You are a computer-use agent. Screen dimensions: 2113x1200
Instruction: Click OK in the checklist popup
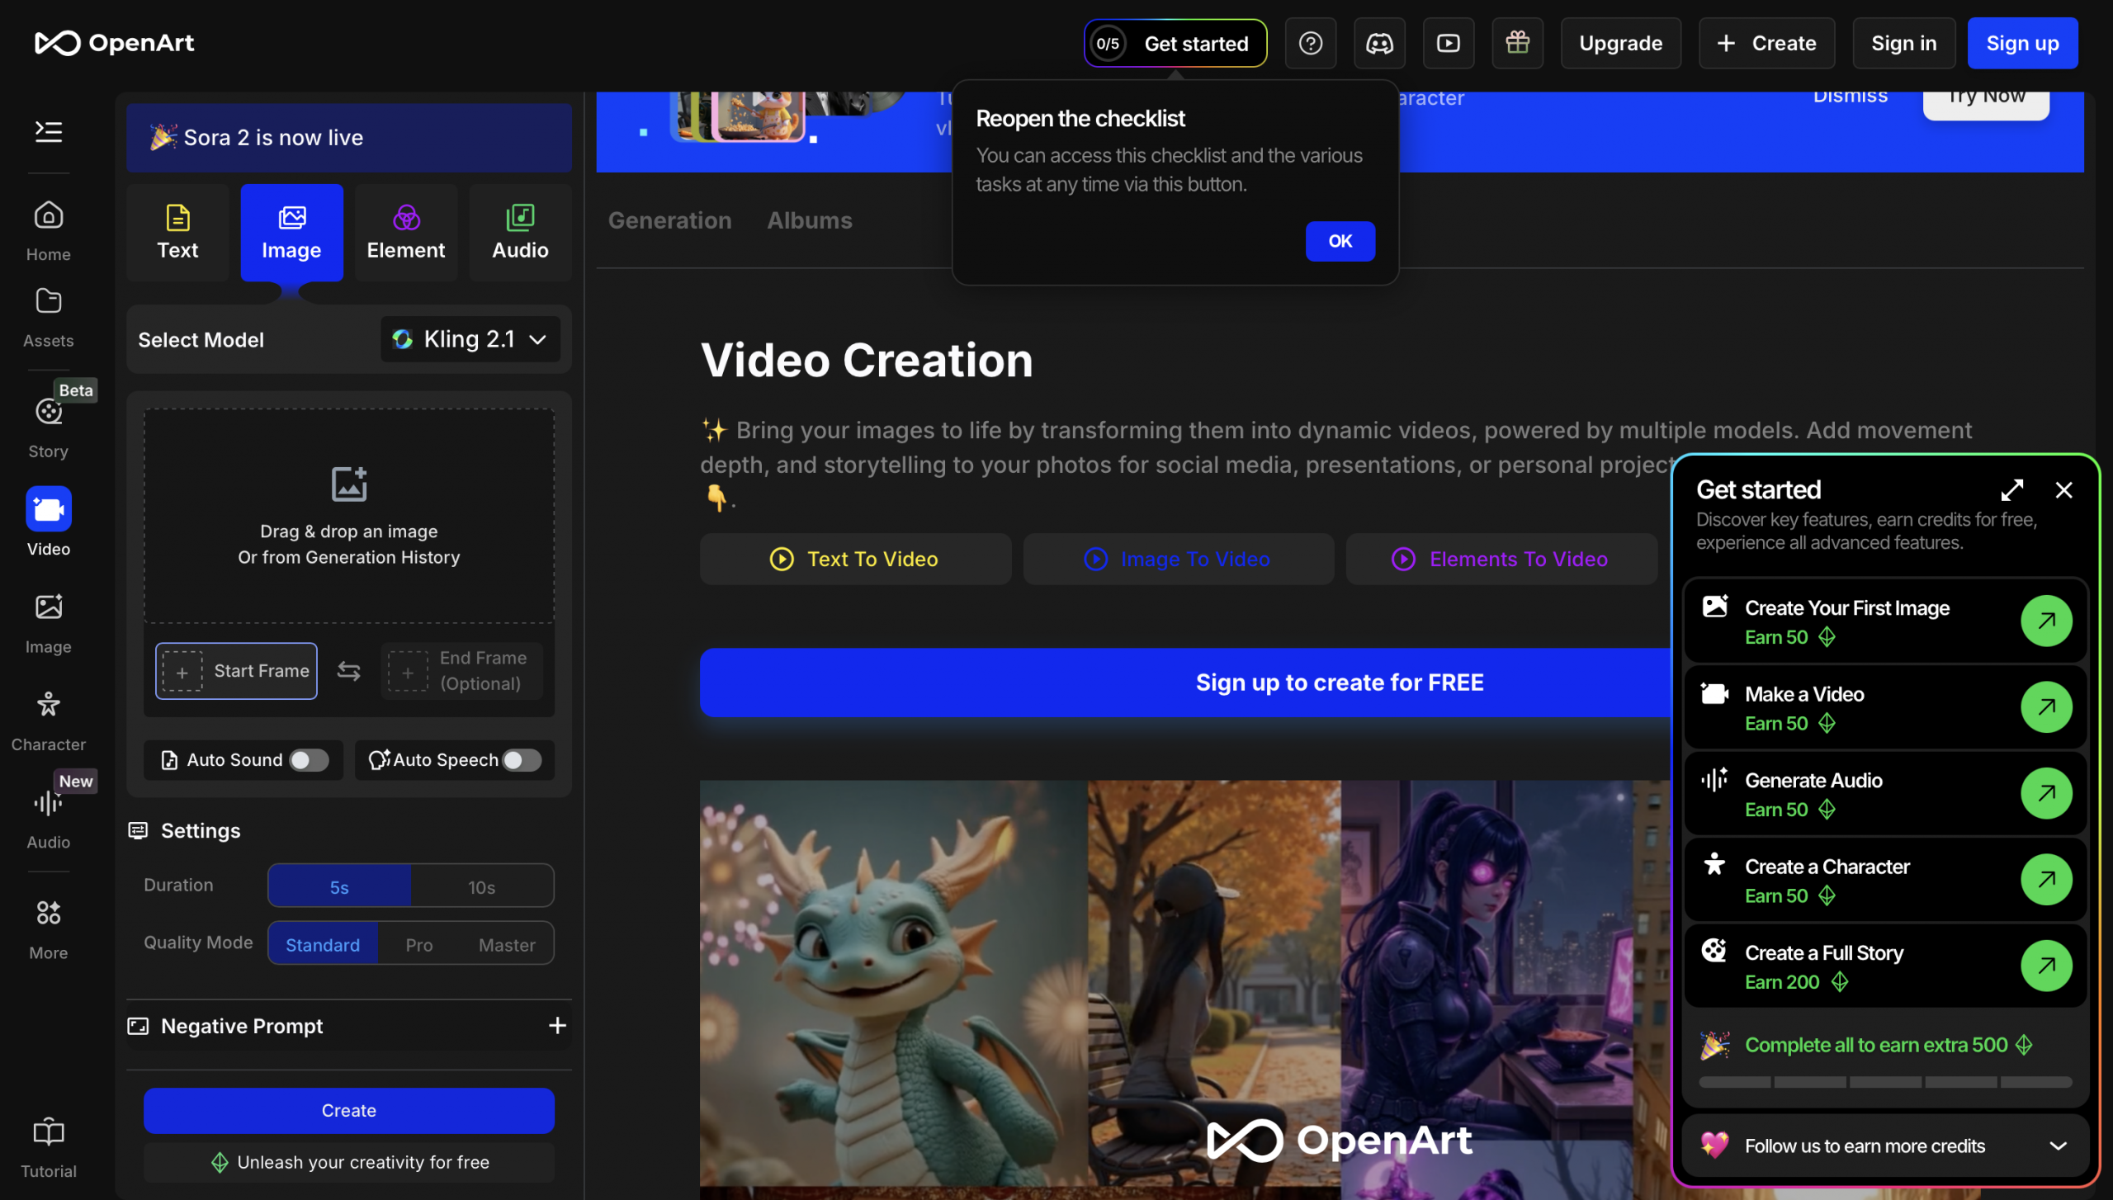point(1340,241)
